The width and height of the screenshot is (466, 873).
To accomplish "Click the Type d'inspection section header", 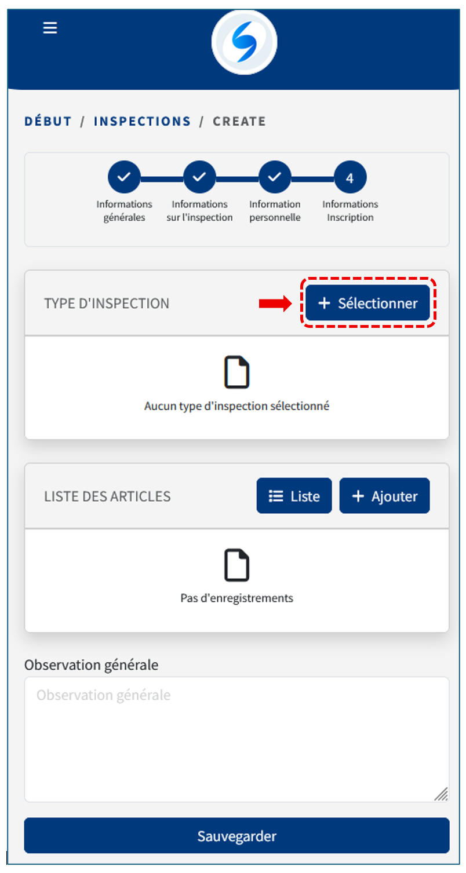I will pos(107,304).
